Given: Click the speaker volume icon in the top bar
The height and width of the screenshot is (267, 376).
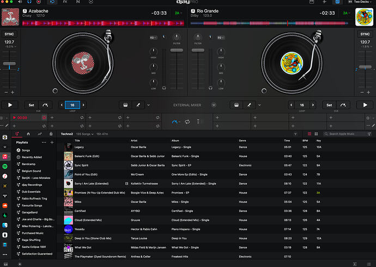Looking at the screenshot, I should point(20,2).
